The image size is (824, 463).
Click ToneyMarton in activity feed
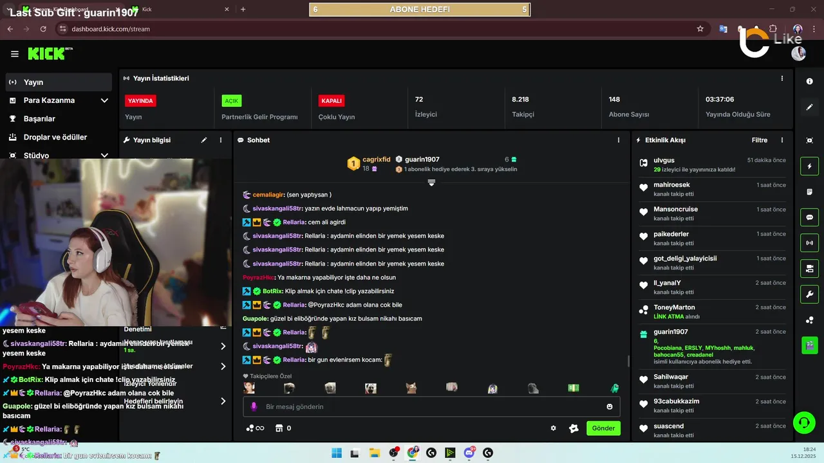pyautogui.click(x=674, y=307)
